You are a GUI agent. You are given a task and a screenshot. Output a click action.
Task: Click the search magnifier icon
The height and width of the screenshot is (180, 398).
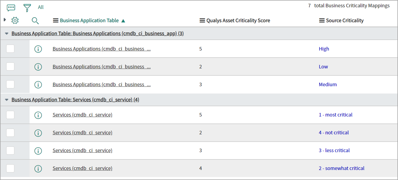pyautogui.click(x=35, y=20)
